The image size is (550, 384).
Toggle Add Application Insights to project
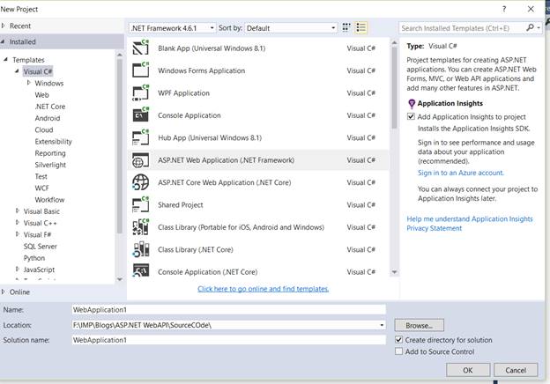pos(411,116)
